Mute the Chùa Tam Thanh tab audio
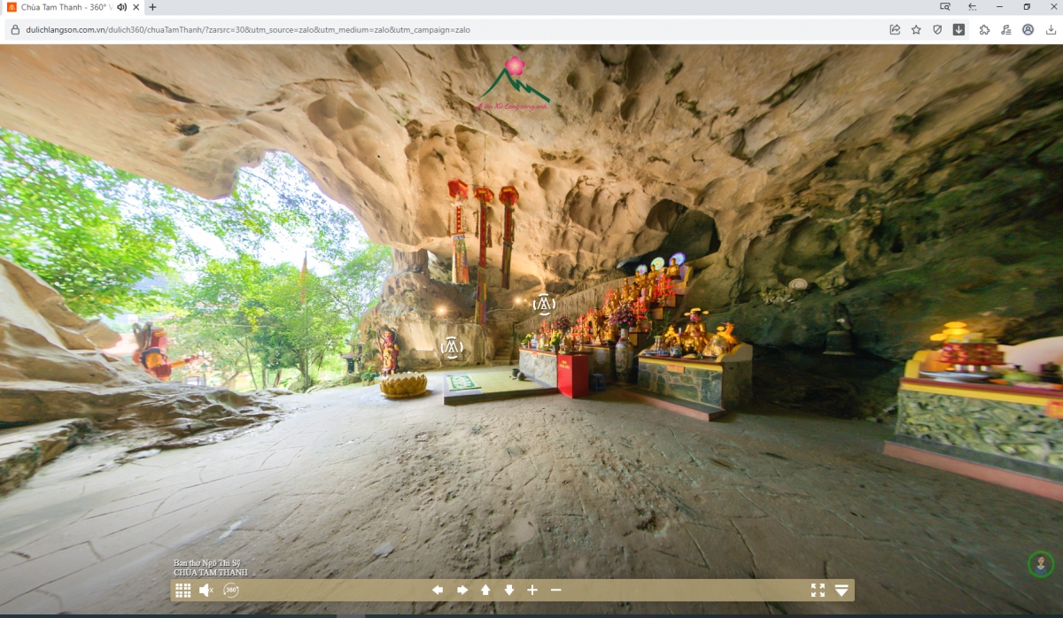Image resolution: width=1063 pixels, height=618 pixels. click(x=122, y=7)
